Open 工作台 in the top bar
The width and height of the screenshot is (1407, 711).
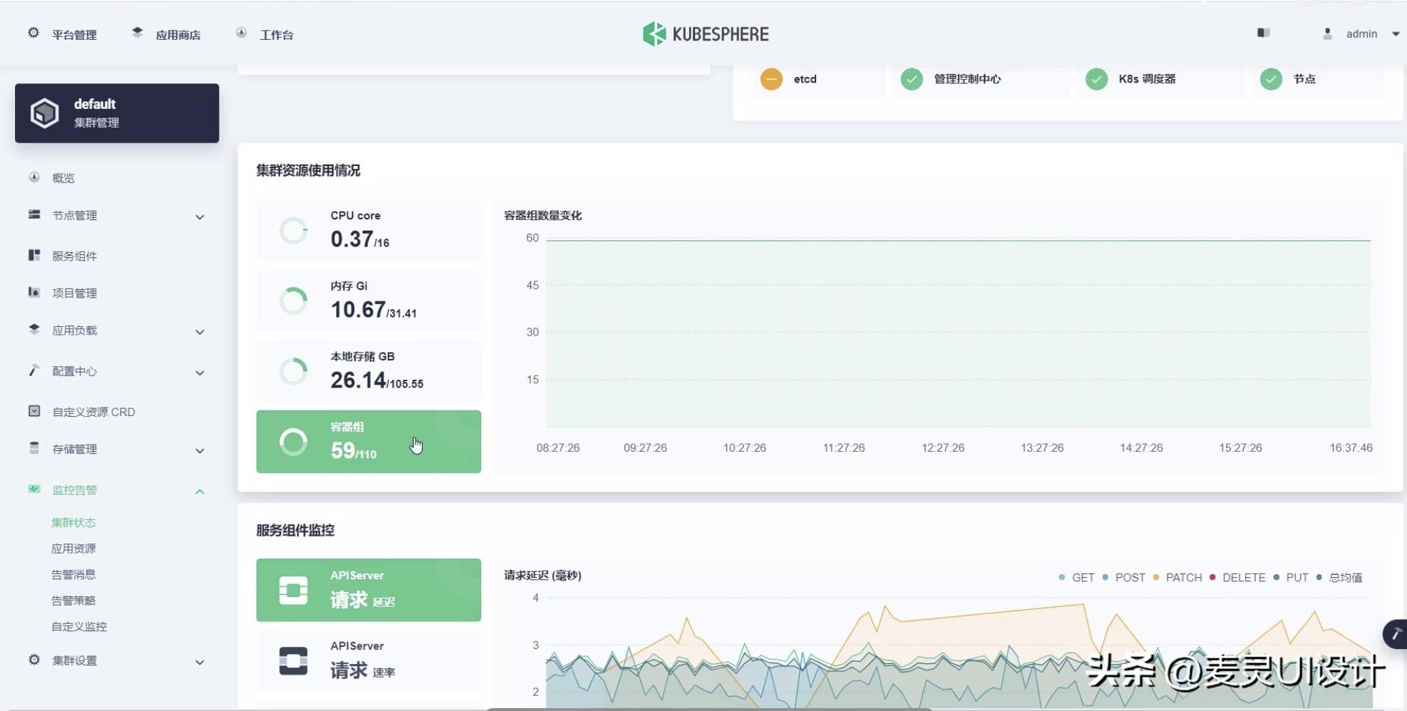[276, 35]
